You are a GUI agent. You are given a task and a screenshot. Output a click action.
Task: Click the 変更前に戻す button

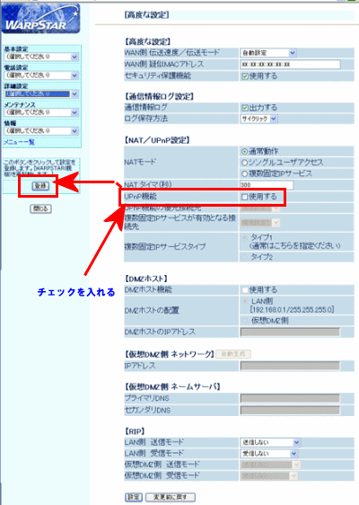[x=171, y=497]
